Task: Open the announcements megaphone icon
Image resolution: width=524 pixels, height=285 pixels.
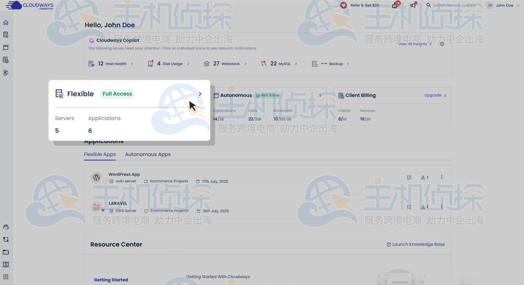Action: (413, 5)
